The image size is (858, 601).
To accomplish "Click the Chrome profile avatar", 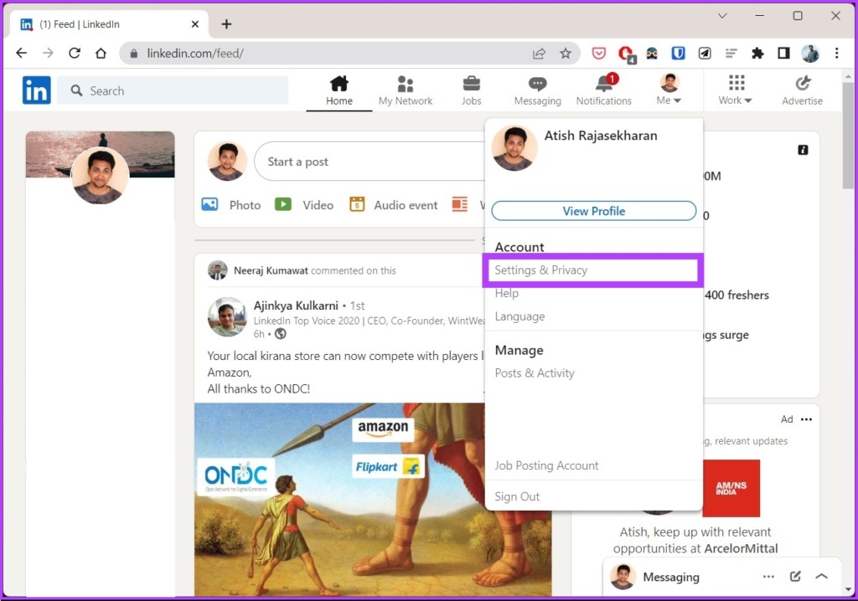I will [x=810, y=53].
